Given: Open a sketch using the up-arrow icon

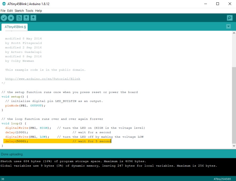Looking at the screenshot, I should [x=26, y=18].
